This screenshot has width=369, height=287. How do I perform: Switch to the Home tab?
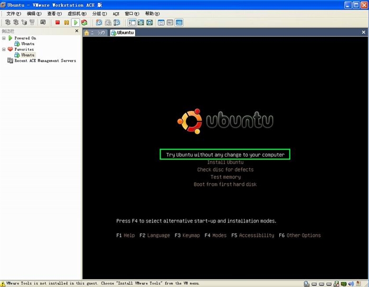[x=95, y=33]
